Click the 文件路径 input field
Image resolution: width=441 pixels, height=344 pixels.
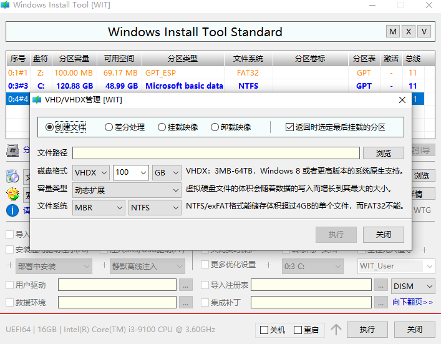tap(216, 153)
